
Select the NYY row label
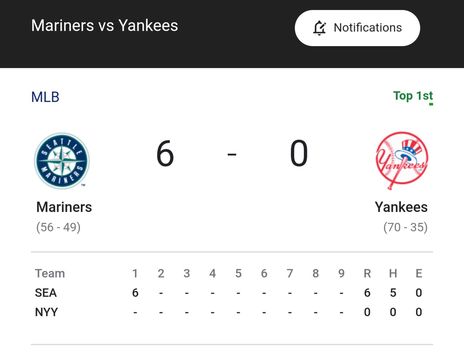[x=46, y=312]
